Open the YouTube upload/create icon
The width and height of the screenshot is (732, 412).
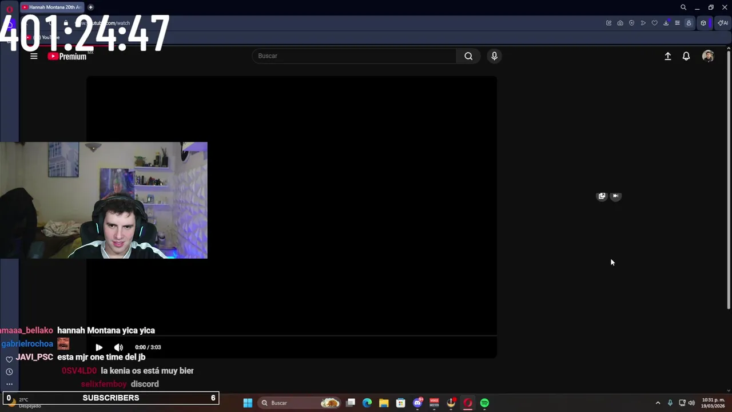667,56
